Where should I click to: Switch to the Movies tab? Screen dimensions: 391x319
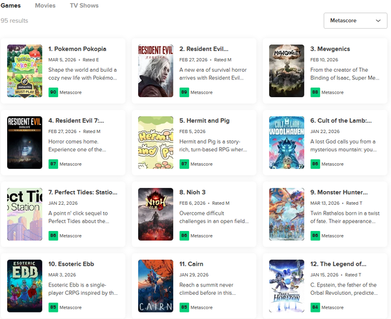coord(45,5)
